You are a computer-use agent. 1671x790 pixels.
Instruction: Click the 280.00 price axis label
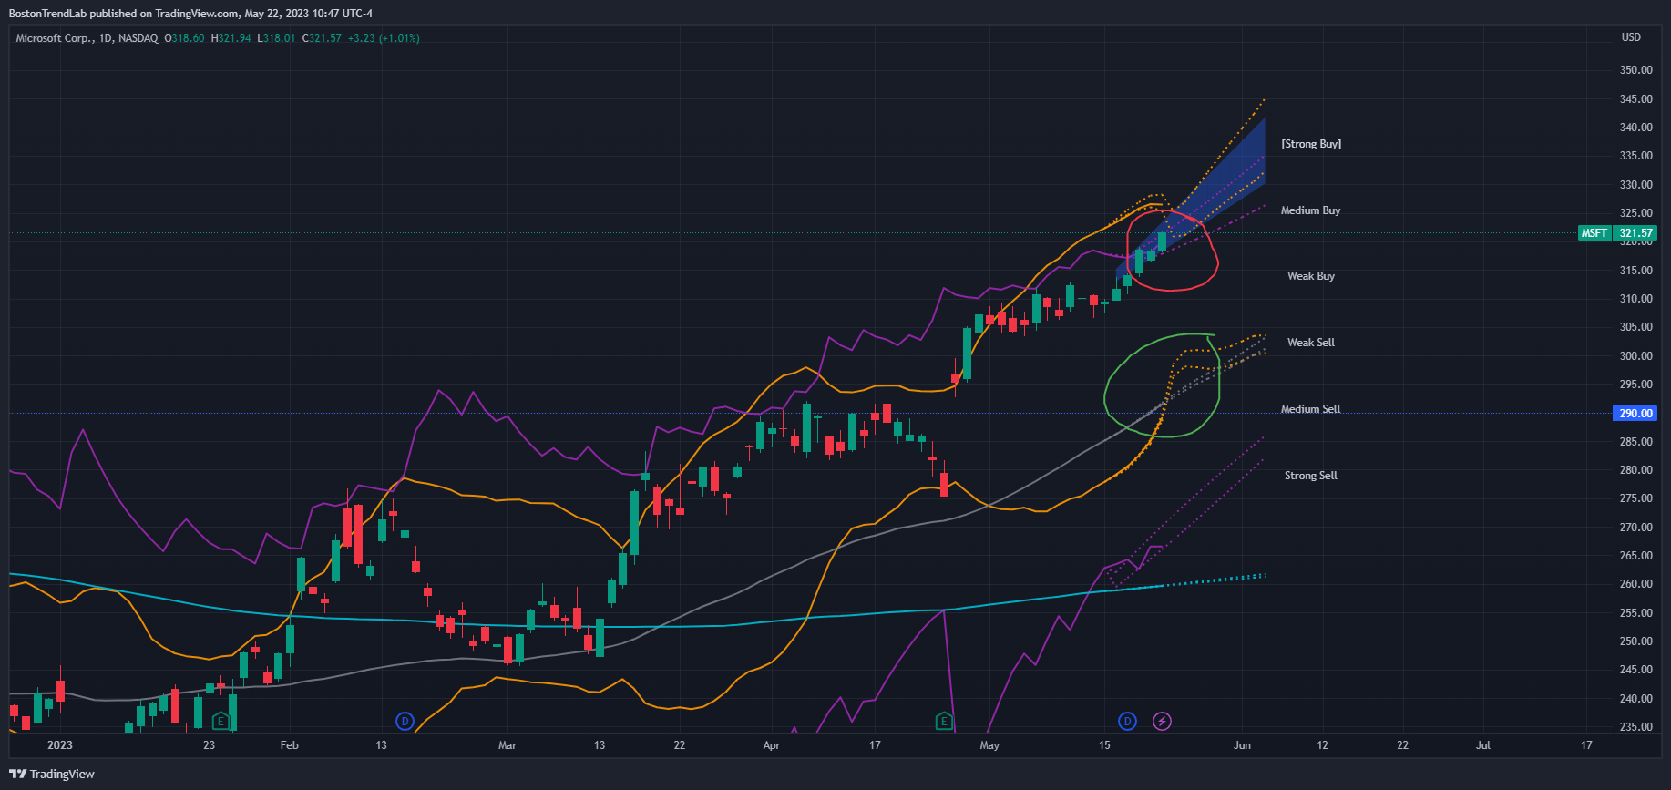pos(1635,470)
